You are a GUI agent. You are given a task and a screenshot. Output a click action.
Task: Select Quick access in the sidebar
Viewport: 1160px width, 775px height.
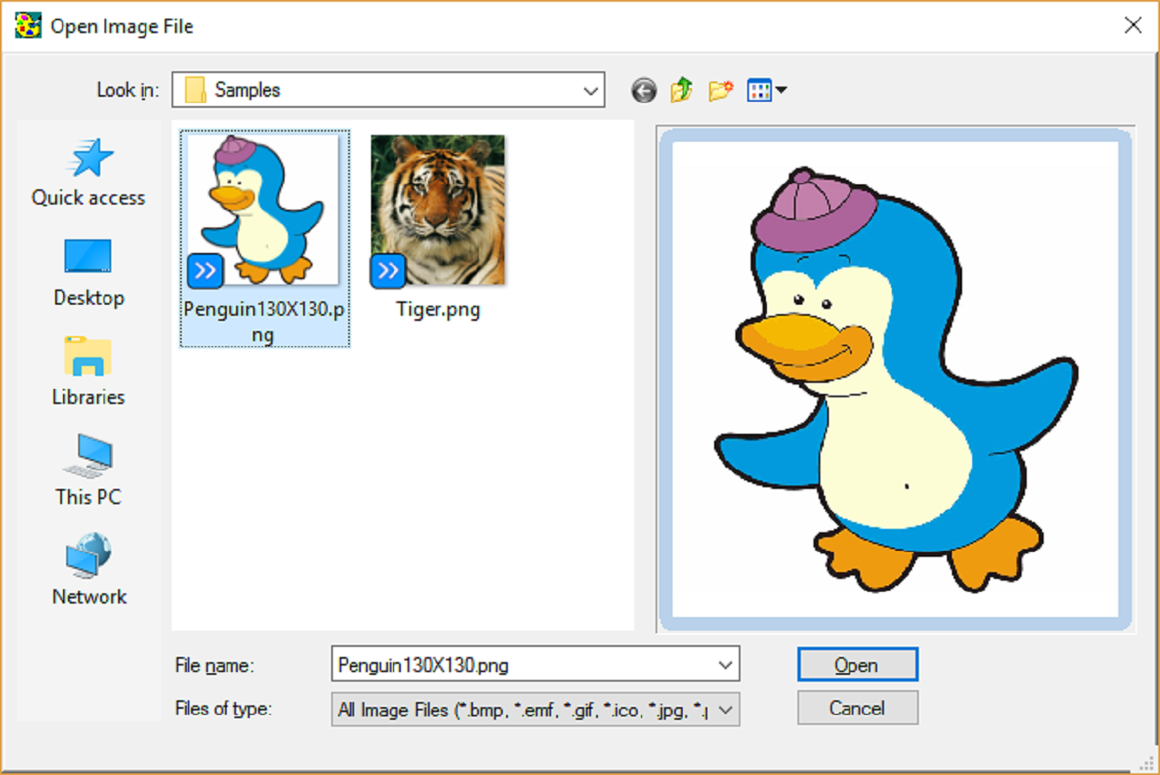tap(87, 173)
